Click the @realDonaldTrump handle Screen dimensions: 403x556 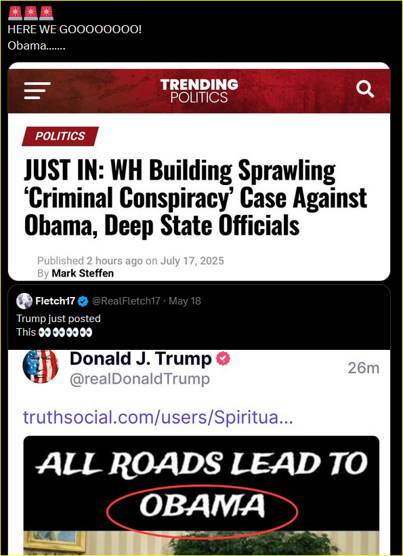[x=140, y=380]
